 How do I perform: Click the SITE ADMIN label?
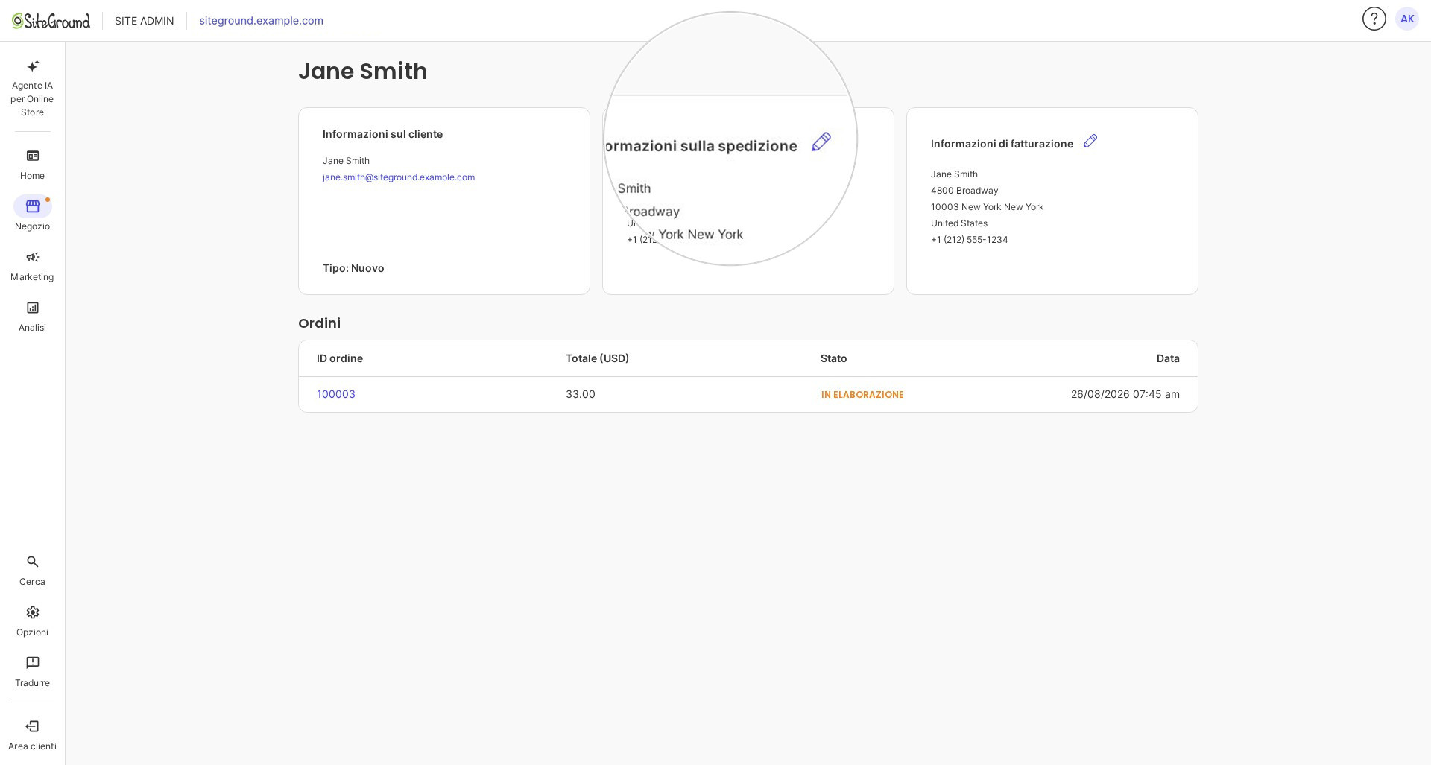[144, 21]
